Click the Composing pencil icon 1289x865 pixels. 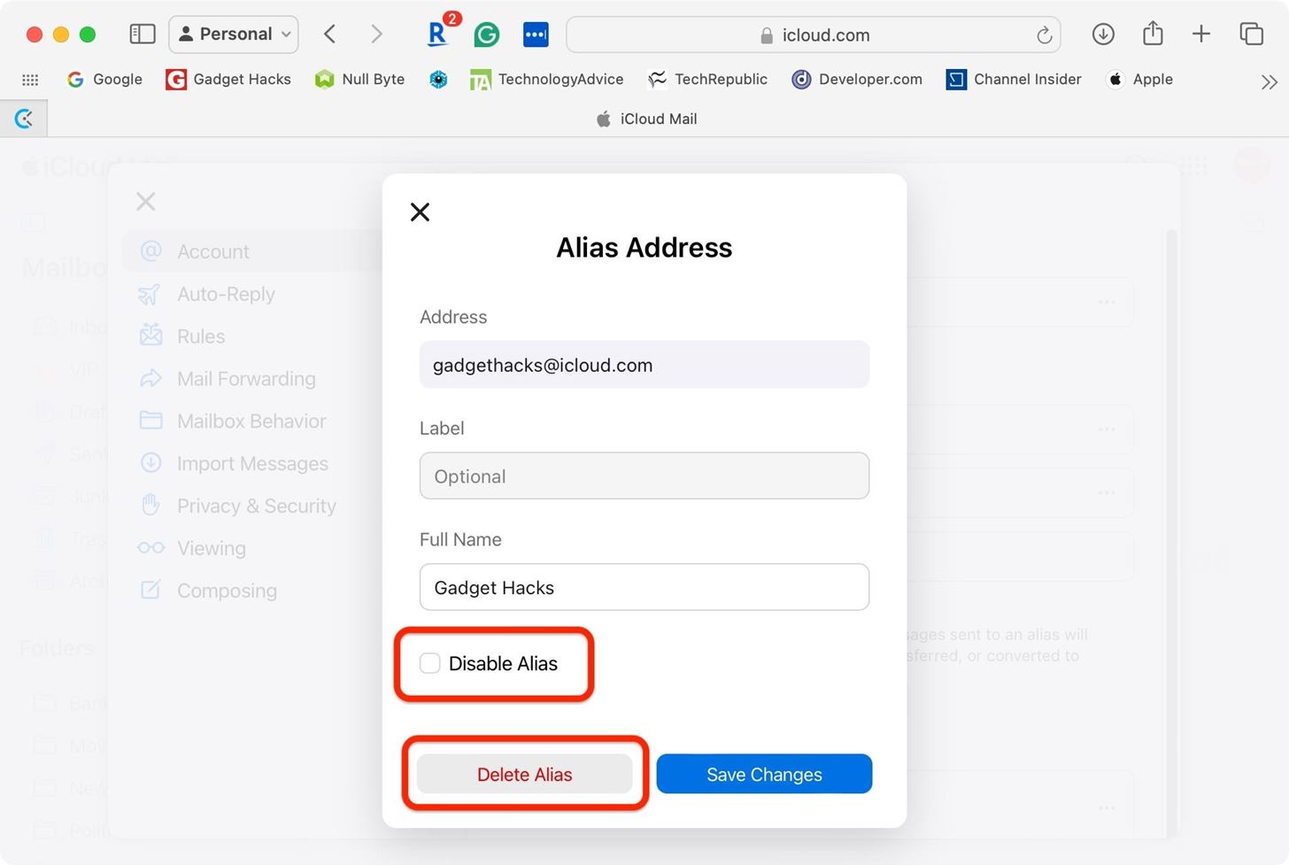tap(151, 590)
